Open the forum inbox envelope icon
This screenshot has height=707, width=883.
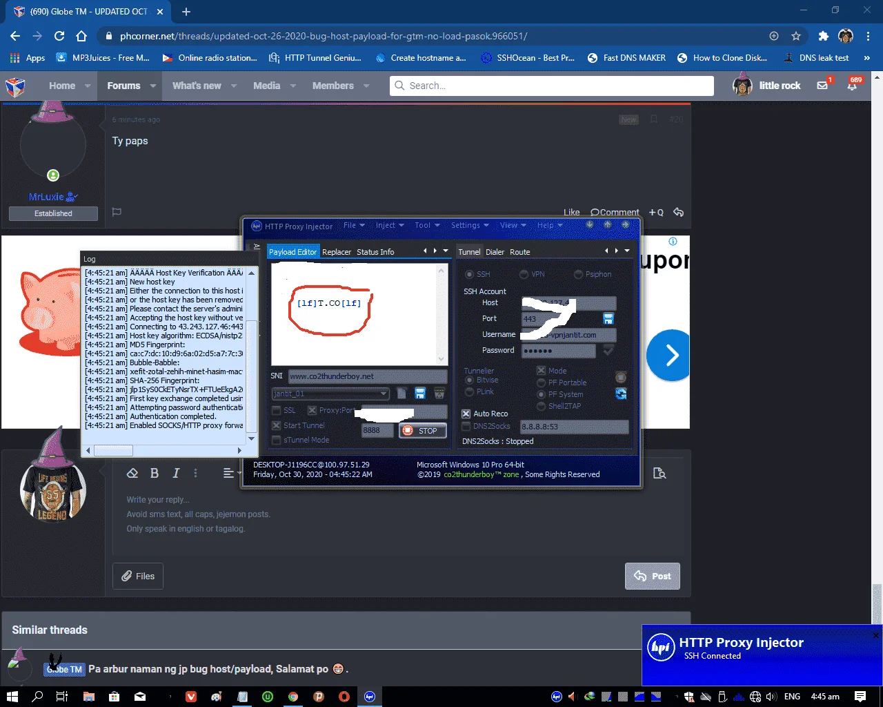[822, 86]
